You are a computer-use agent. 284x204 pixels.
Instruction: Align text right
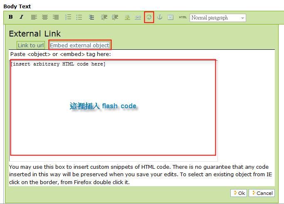click(x=56, y=17)
